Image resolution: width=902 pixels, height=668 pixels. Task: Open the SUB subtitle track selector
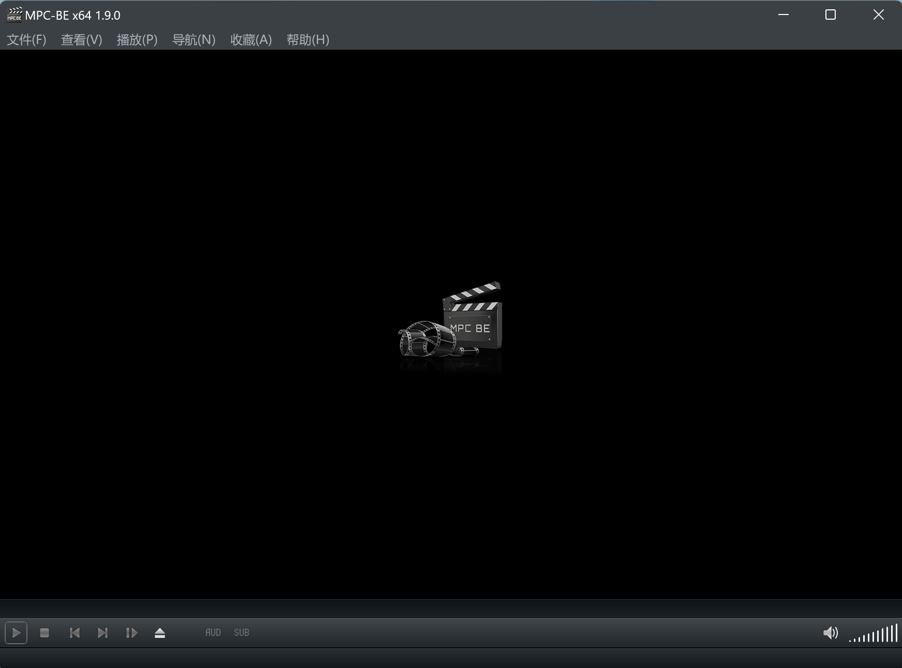tap(242, 633)
